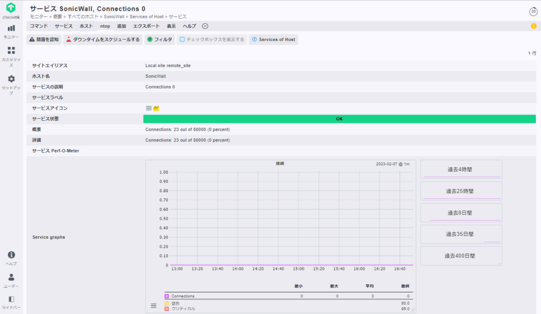
Task: Click the 最終 column header in legend
Action: pyautogui.click(x=405, y=286)
